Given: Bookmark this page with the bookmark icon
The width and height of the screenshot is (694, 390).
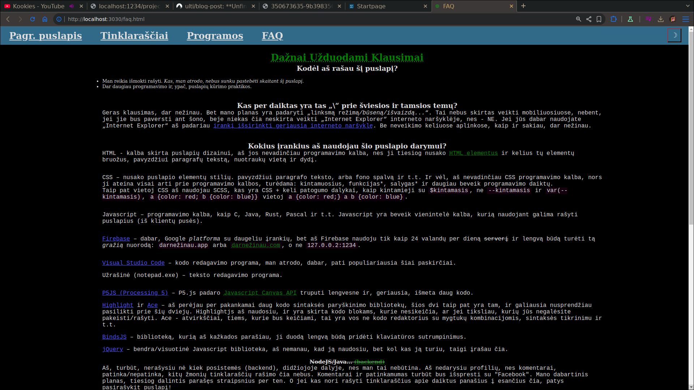Looking at the screenshot, I should pos(599,19).
